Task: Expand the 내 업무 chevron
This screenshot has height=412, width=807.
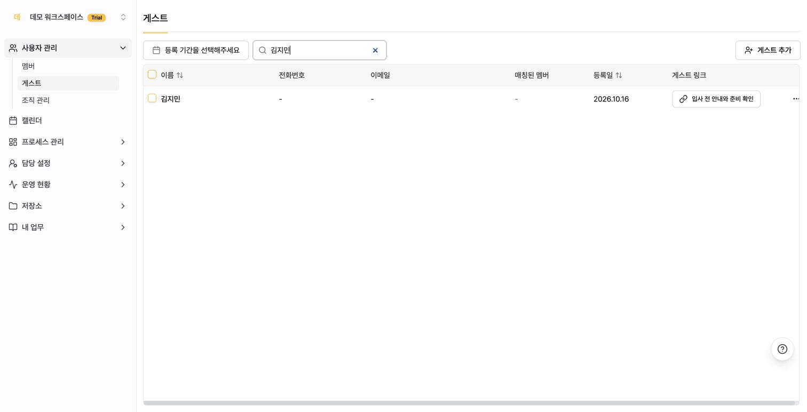Action: click(123, 227)
